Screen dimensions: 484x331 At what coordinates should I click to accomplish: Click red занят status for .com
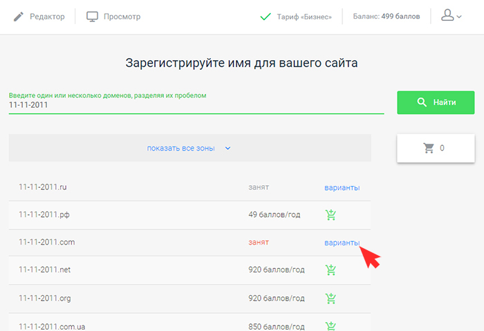(259, 243)
